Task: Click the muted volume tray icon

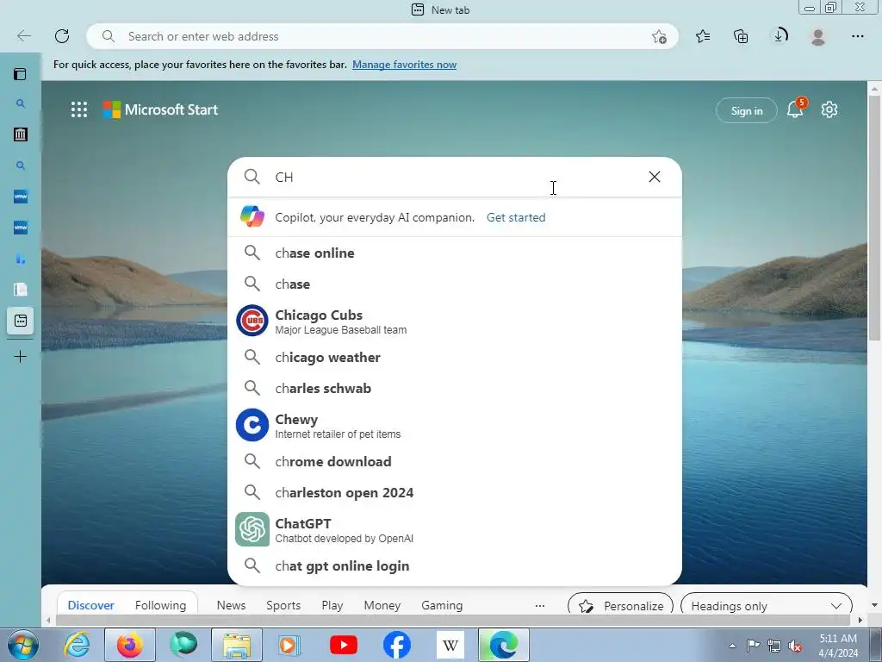Action: [795, 646]
